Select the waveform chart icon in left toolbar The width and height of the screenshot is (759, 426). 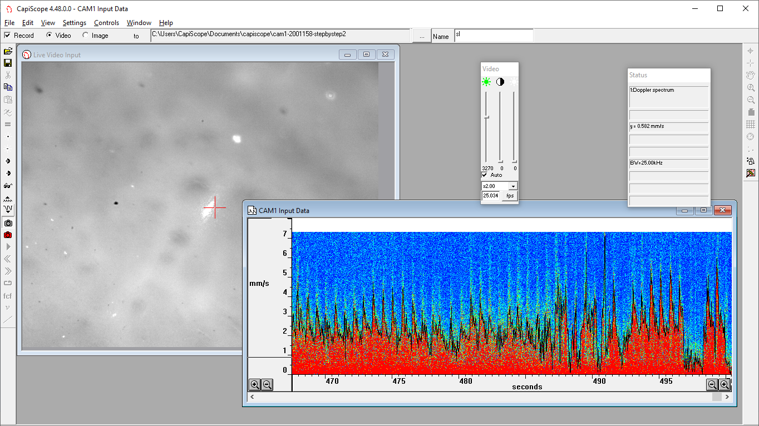click(8, 209)
